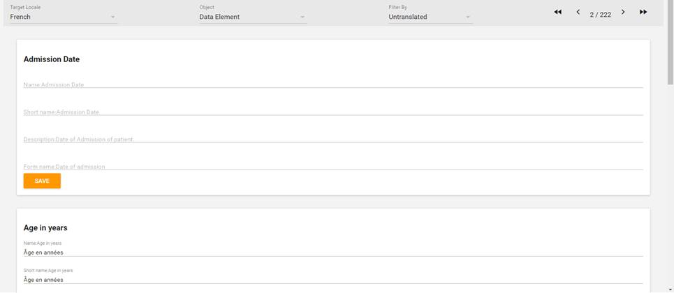
Task: Save the Admission Date translation
Action: (42, 181)
